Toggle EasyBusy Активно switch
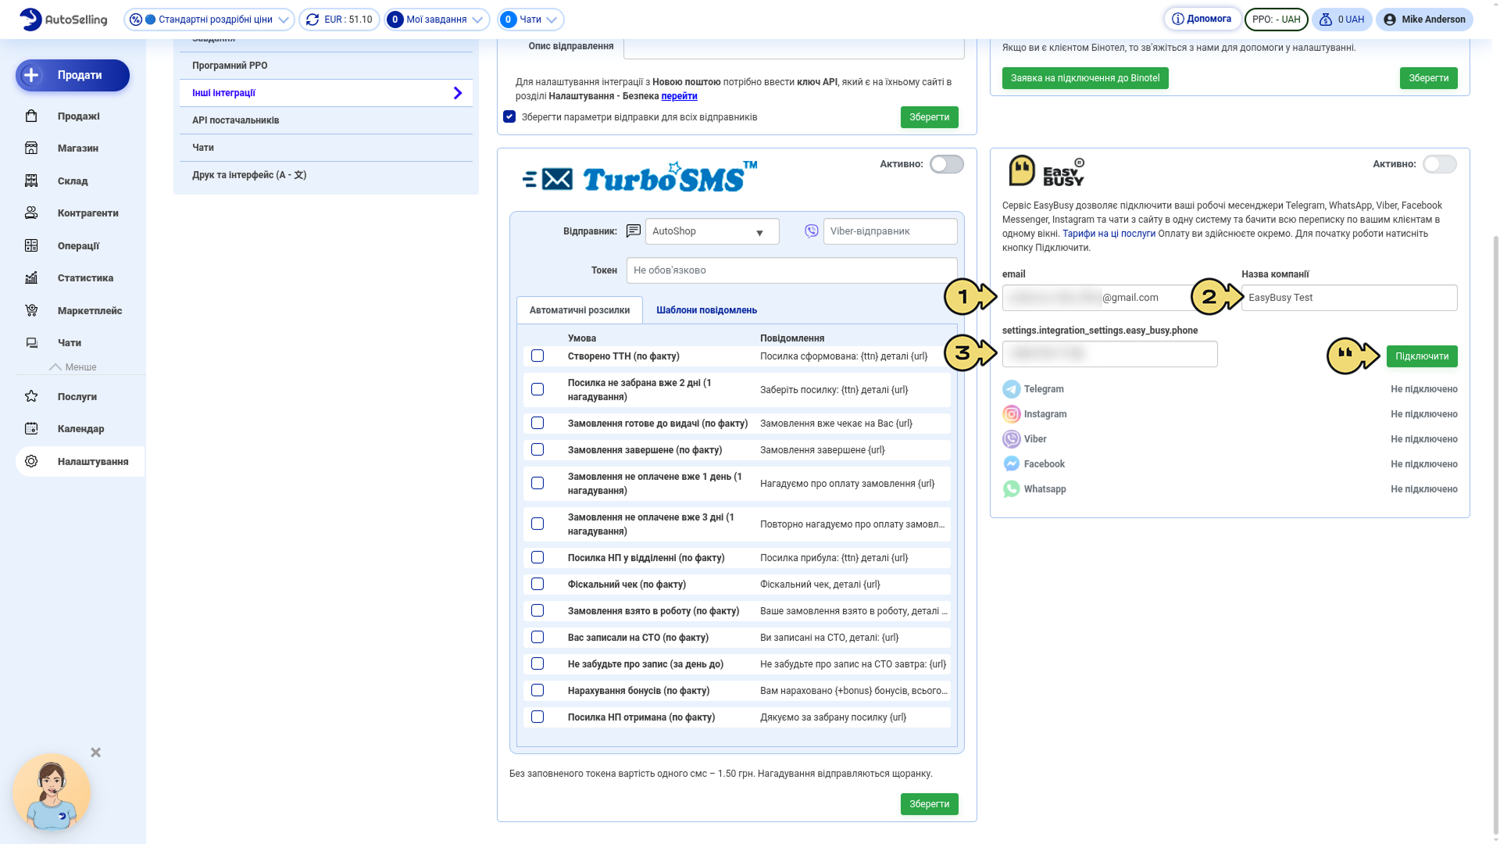Viewport: 1500px width, 844px height. (x=1440, y=164)
